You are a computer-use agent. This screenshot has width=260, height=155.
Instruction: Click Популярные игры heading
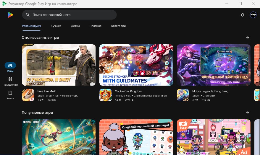pos(37,112)
